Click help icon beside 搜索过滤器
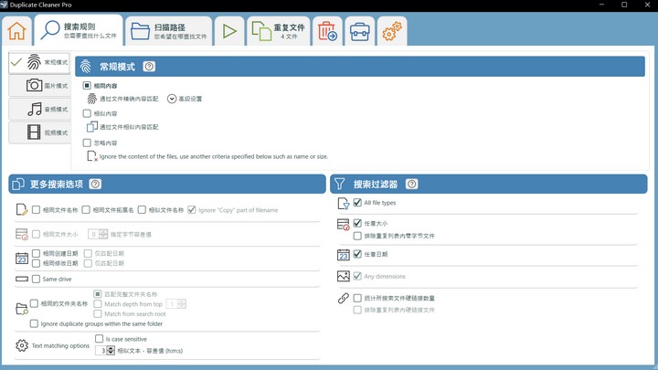 coord(411,184)
